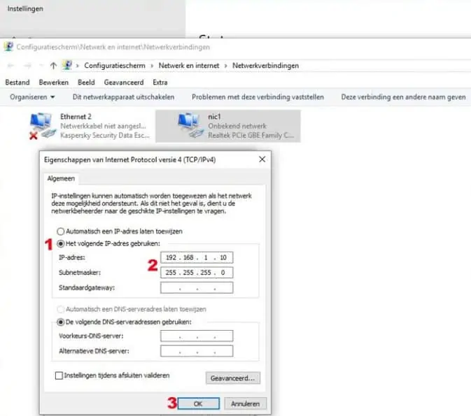471x416 pixels.
Task: Click the address bar network icon
Action: click(x=68, y=66)
